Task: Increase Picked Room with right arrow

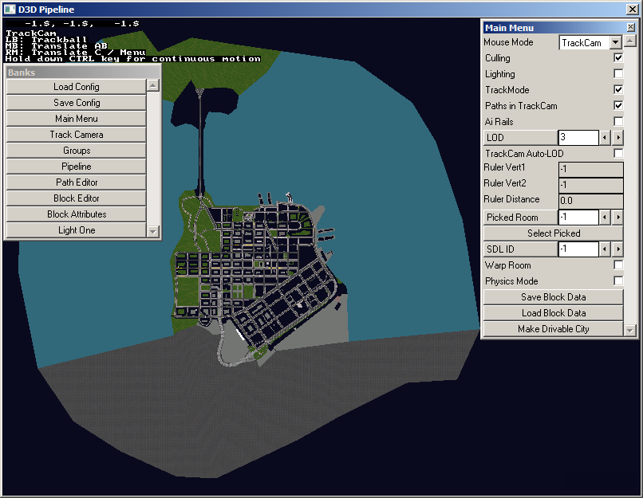Action: point(618,218)
